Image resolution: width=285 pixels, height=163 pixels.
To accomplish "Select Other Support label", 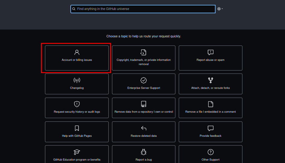I will pyautogui.click(x=210, y=160).
